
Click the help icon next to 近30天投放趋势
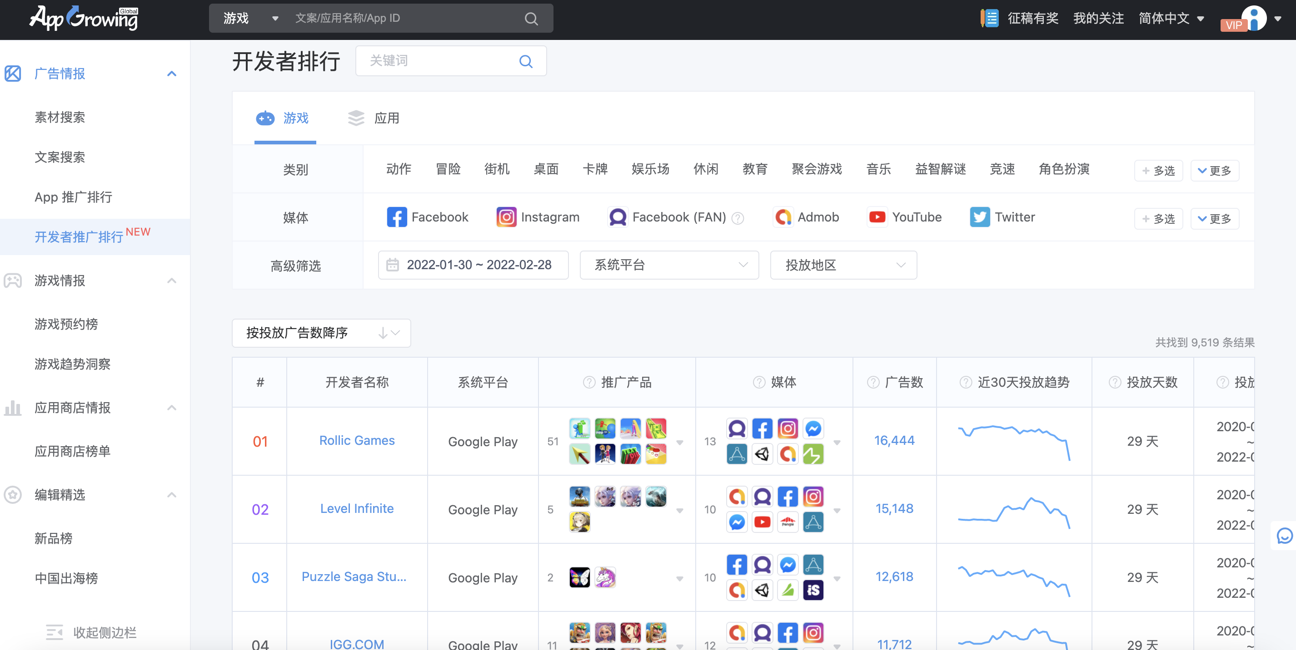(966, 383)
